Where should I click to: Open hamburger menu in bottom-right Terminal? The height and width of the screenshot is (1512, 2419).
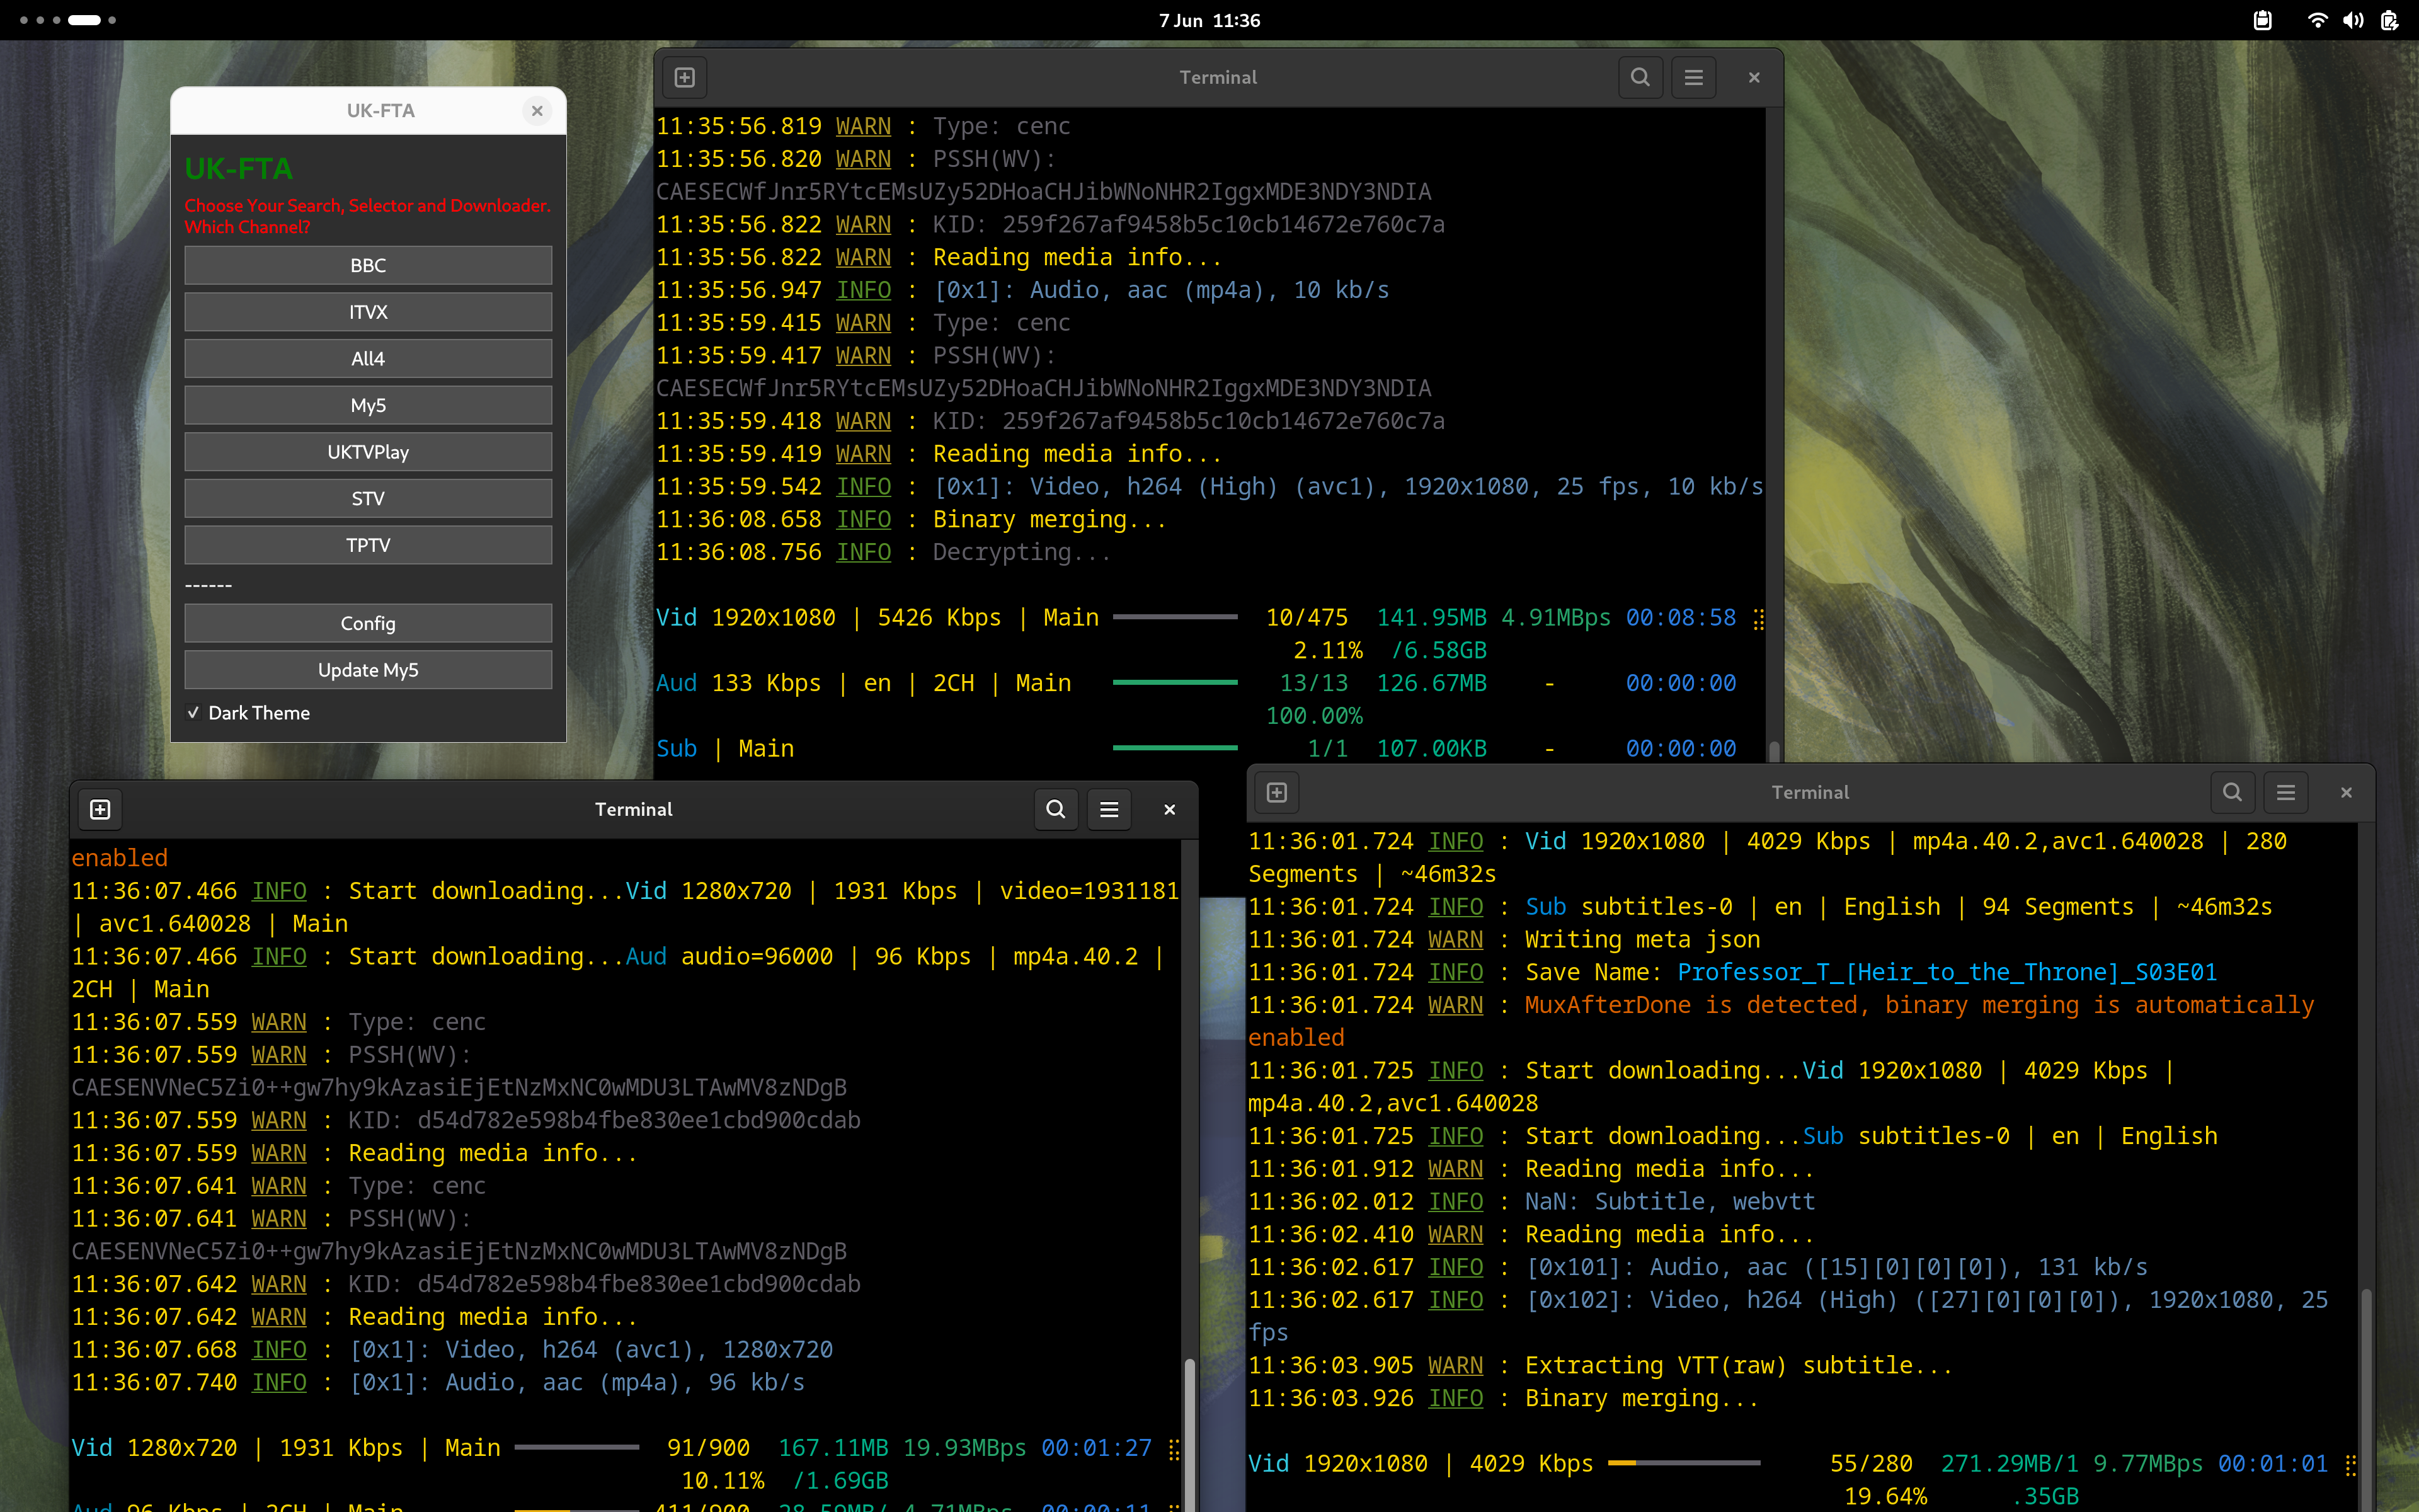pyautogui.click(x=2285, y=792)
